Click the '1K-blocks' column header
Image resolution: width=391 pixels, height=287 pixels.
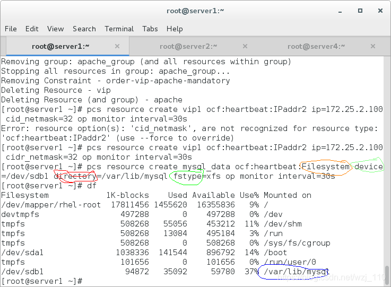click(128, 195)
